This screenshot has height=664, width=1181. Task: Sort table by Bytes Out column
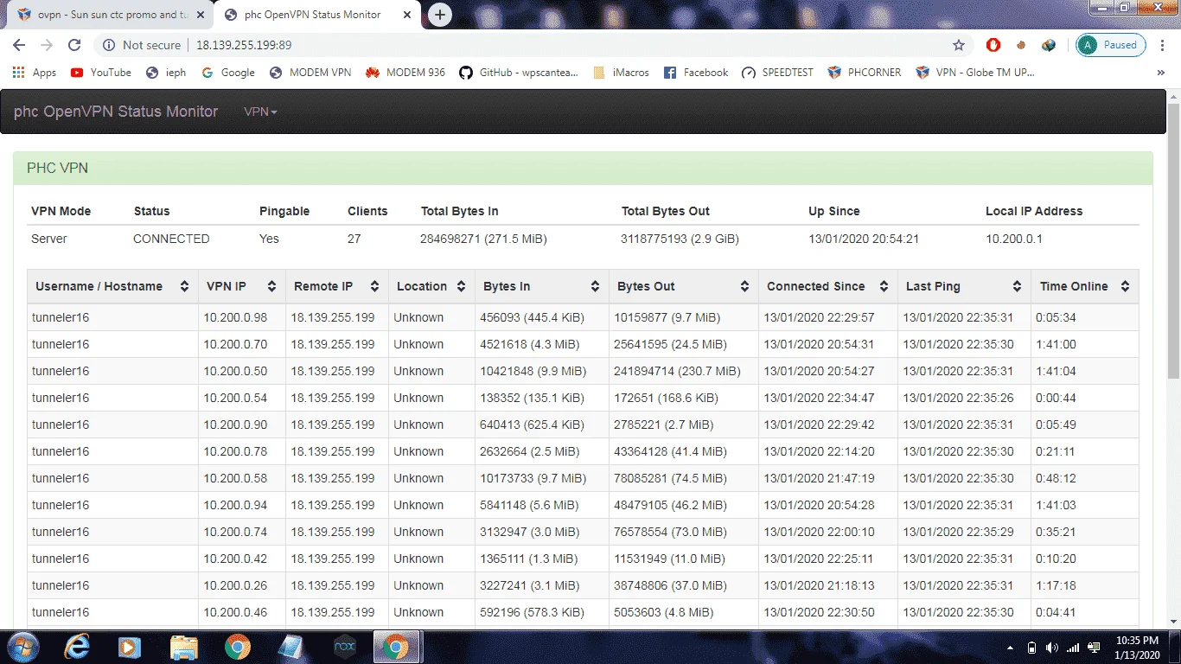(x=684, y=286)
